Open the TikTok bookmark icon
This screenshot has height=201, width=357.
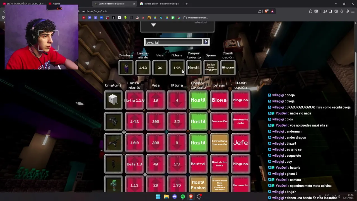coord(113,18)
